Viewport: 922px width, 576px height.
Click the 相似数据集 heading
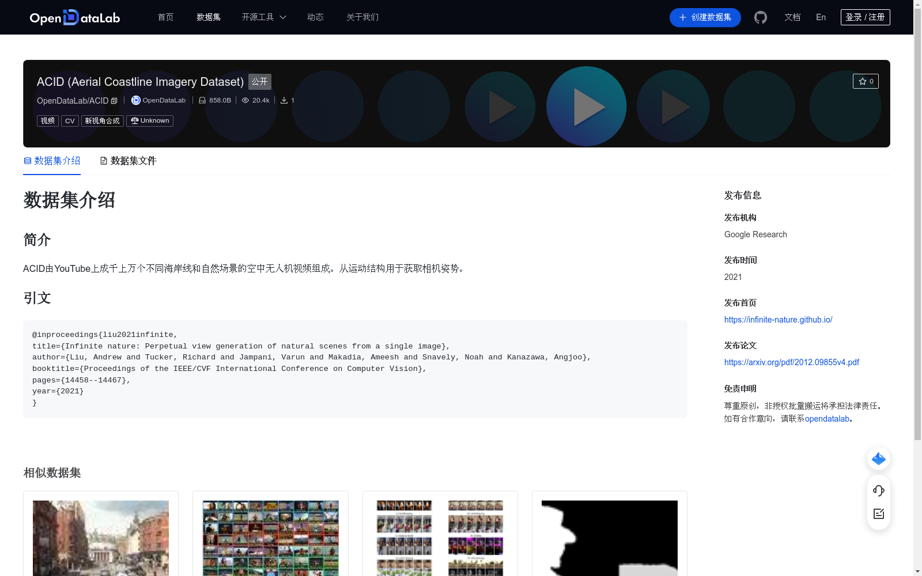52,472
